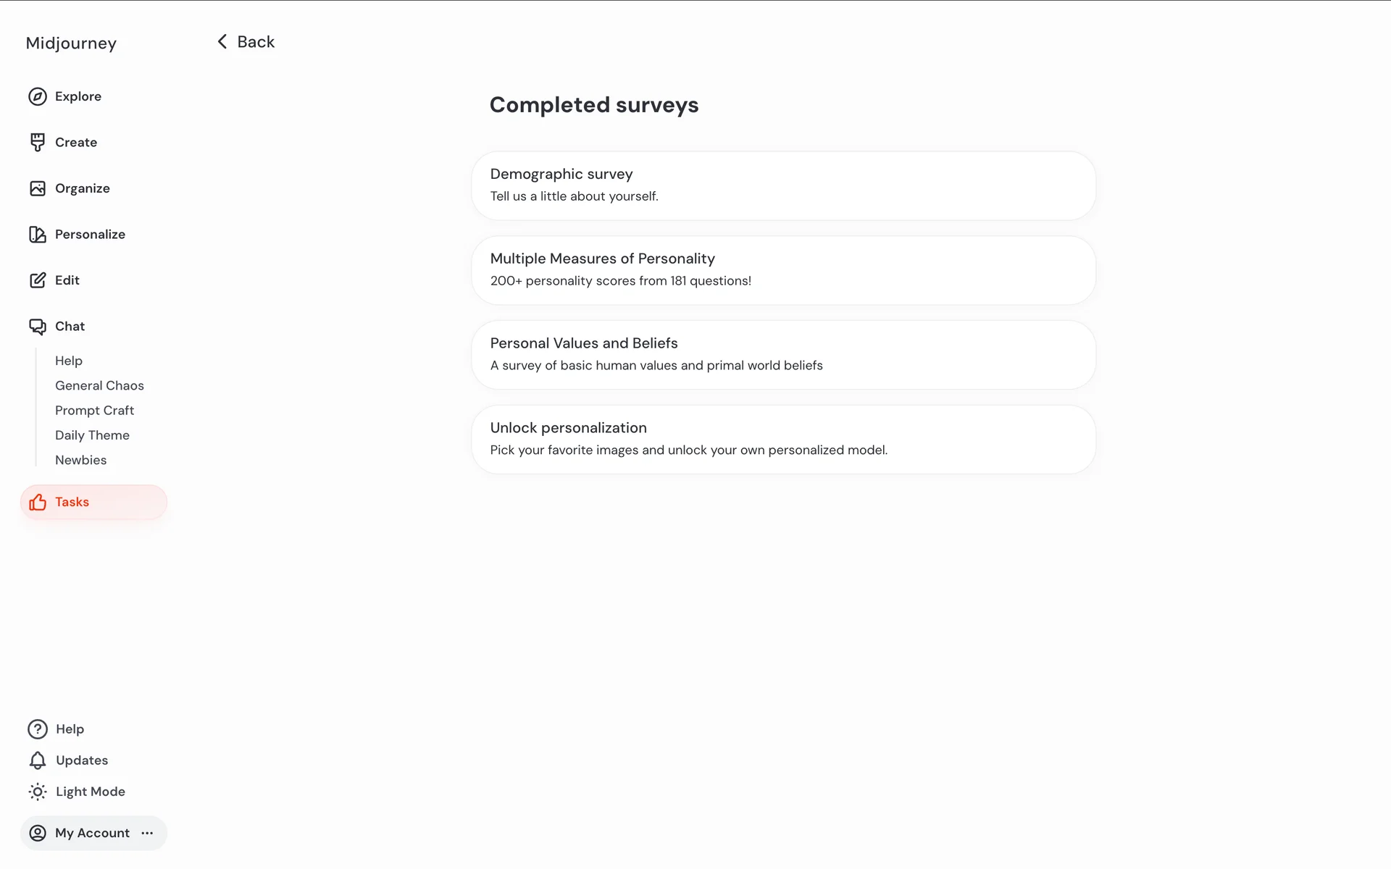The image size is (1391, 869).
Task: Click the Help question mark icon
Action: [x=38, y=729]
